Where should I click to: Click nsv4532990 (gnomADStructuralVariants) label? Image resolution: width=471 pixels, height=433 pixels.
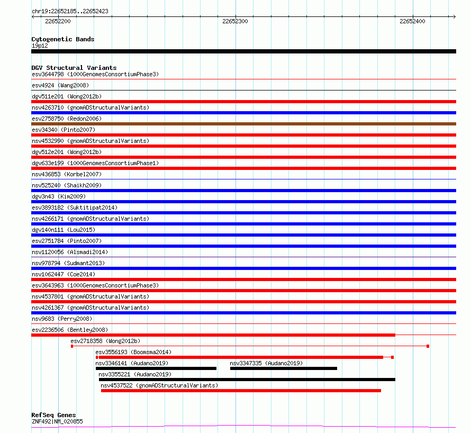[90, 141]
